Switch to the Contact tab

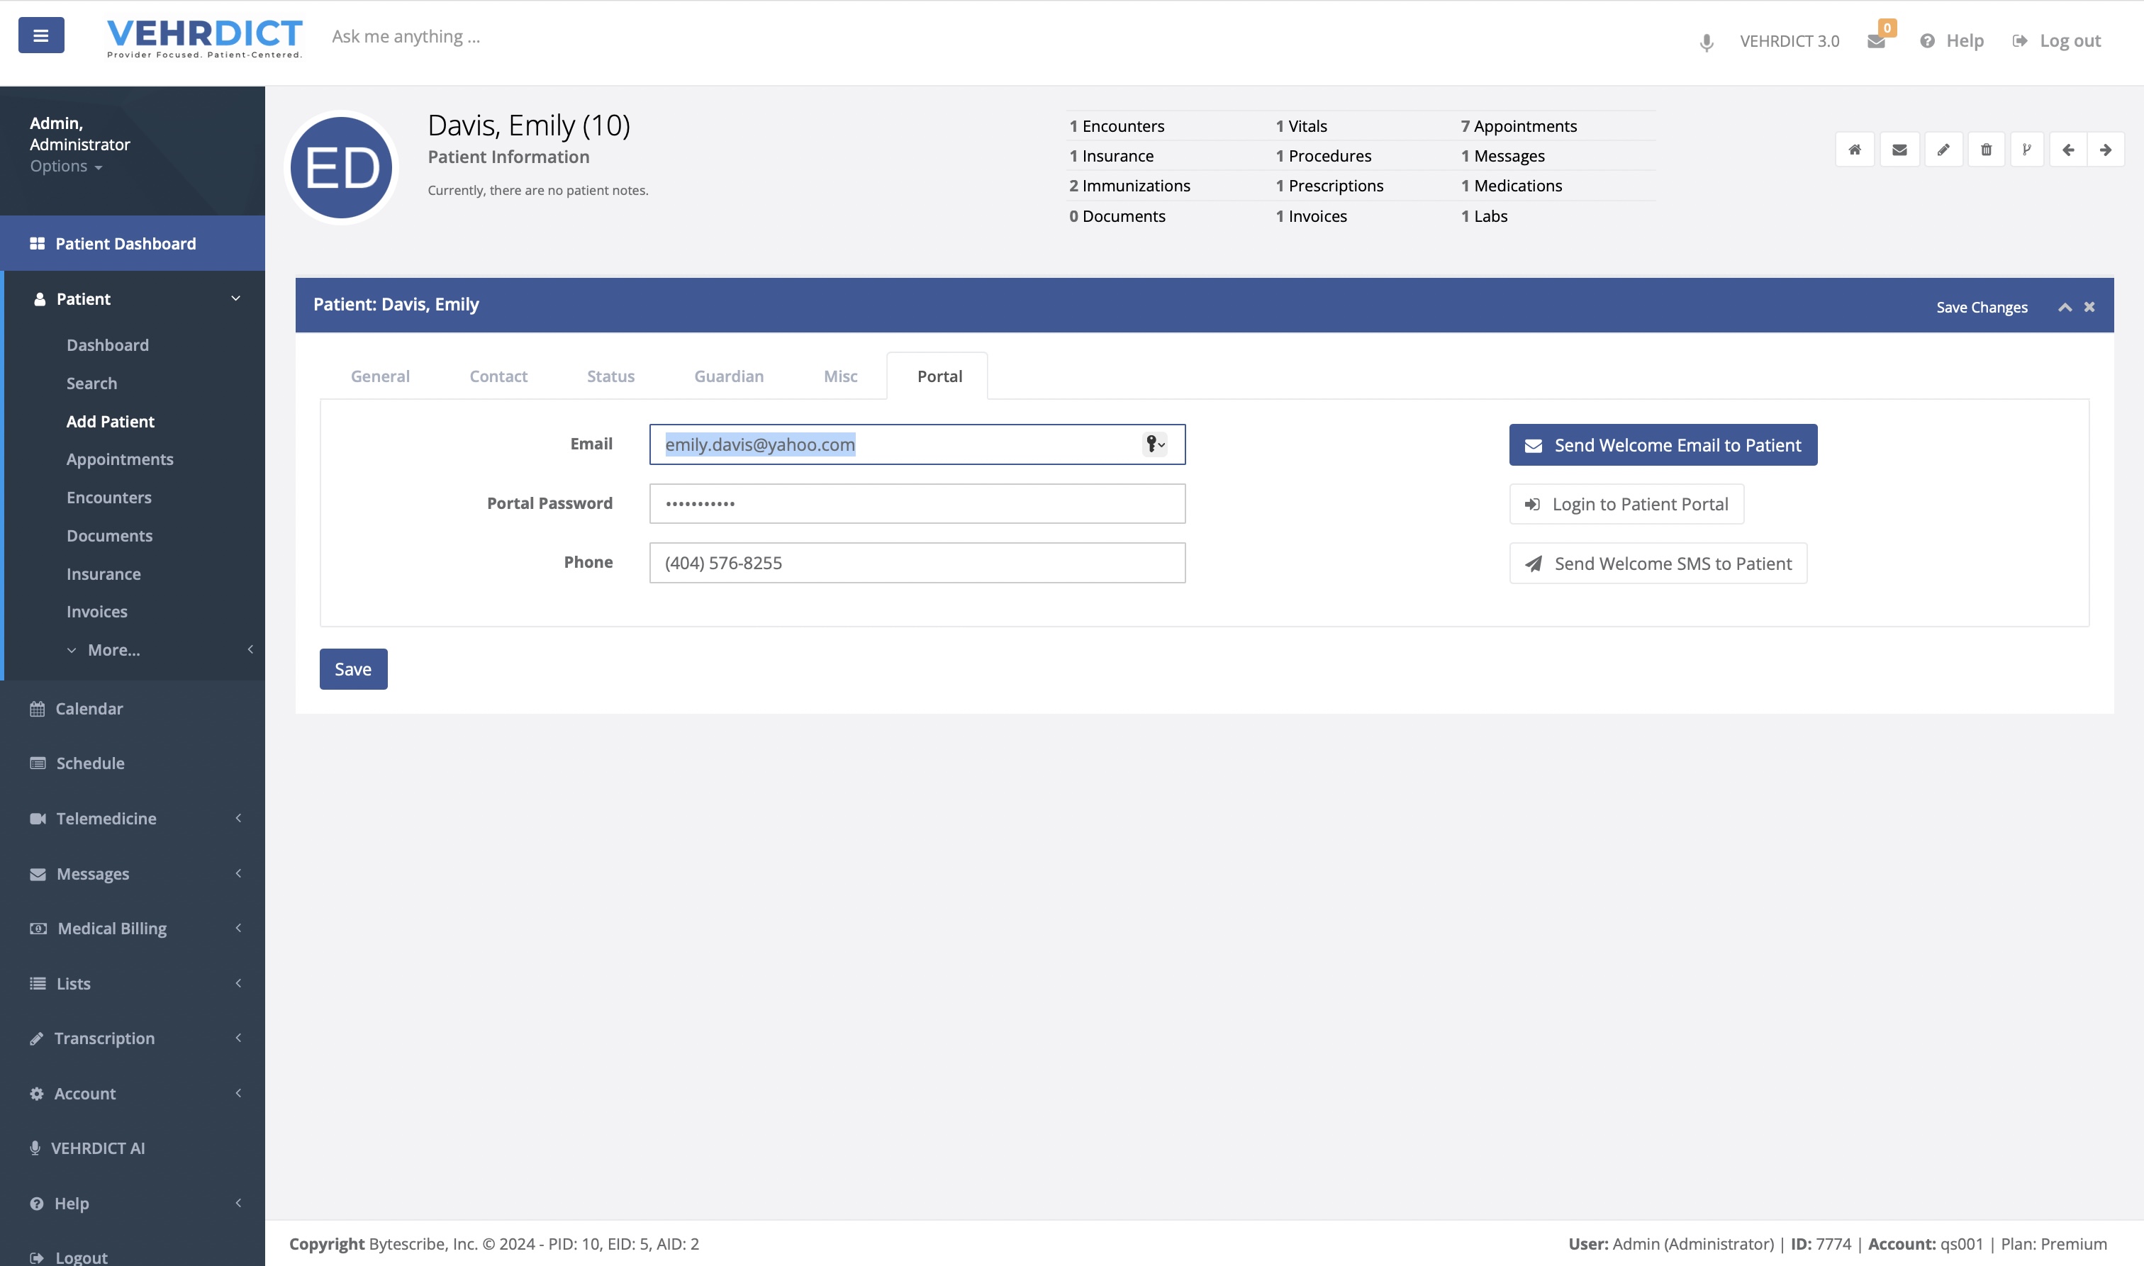[x=498, y=376]
